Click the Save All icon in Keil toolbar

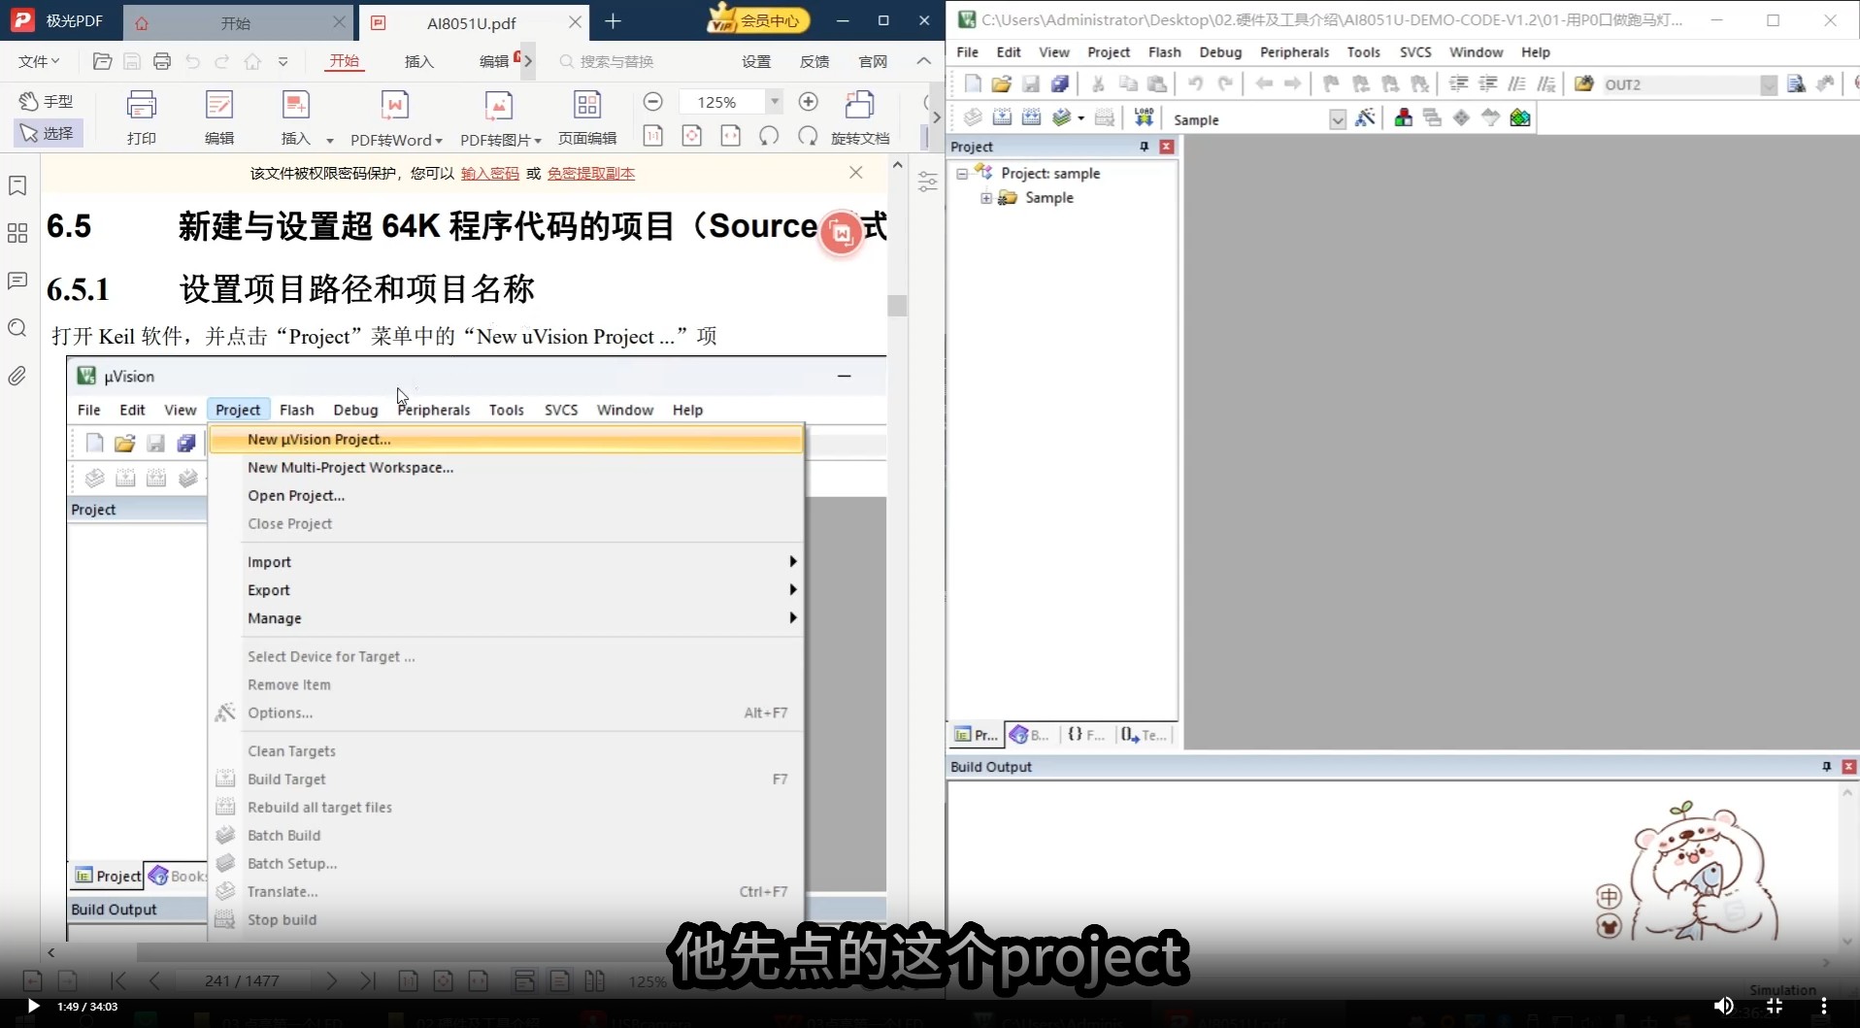point(1060,84)
